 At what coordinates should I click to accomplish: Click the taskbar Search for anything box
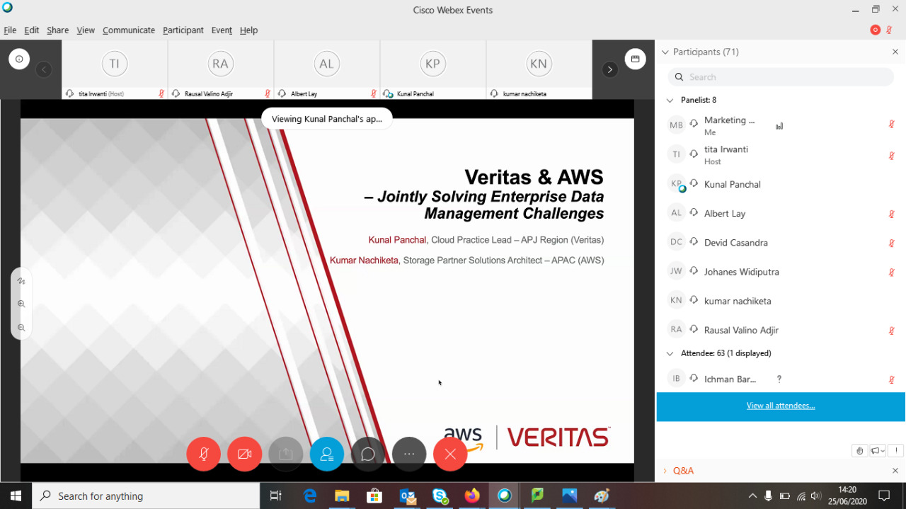pyautogui.click(x=147, y=496)
